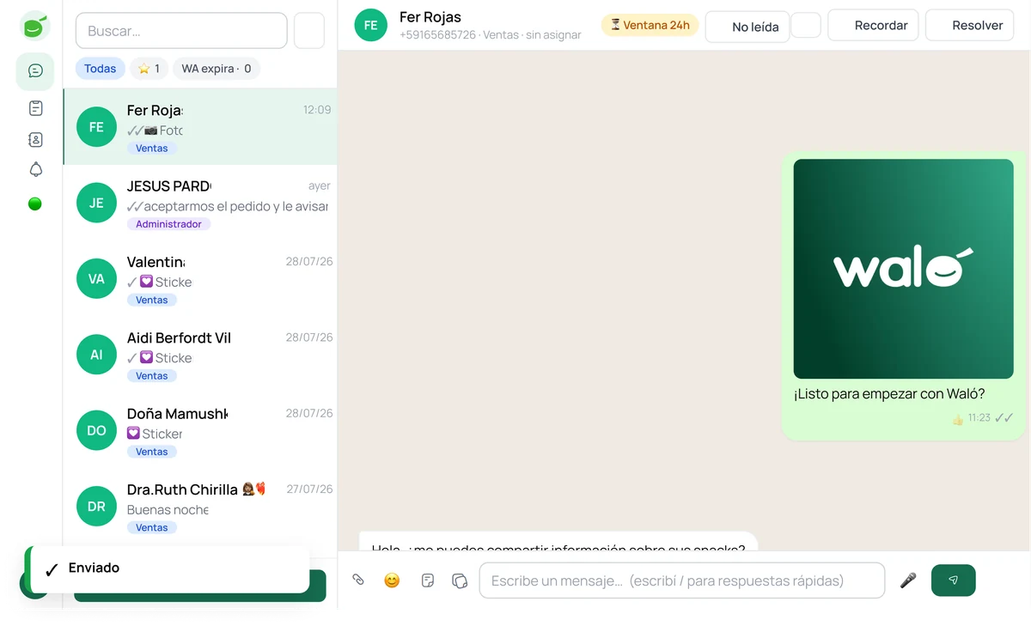Open the Valentina conversation
Screen dimensions: 1031x626
200,278
